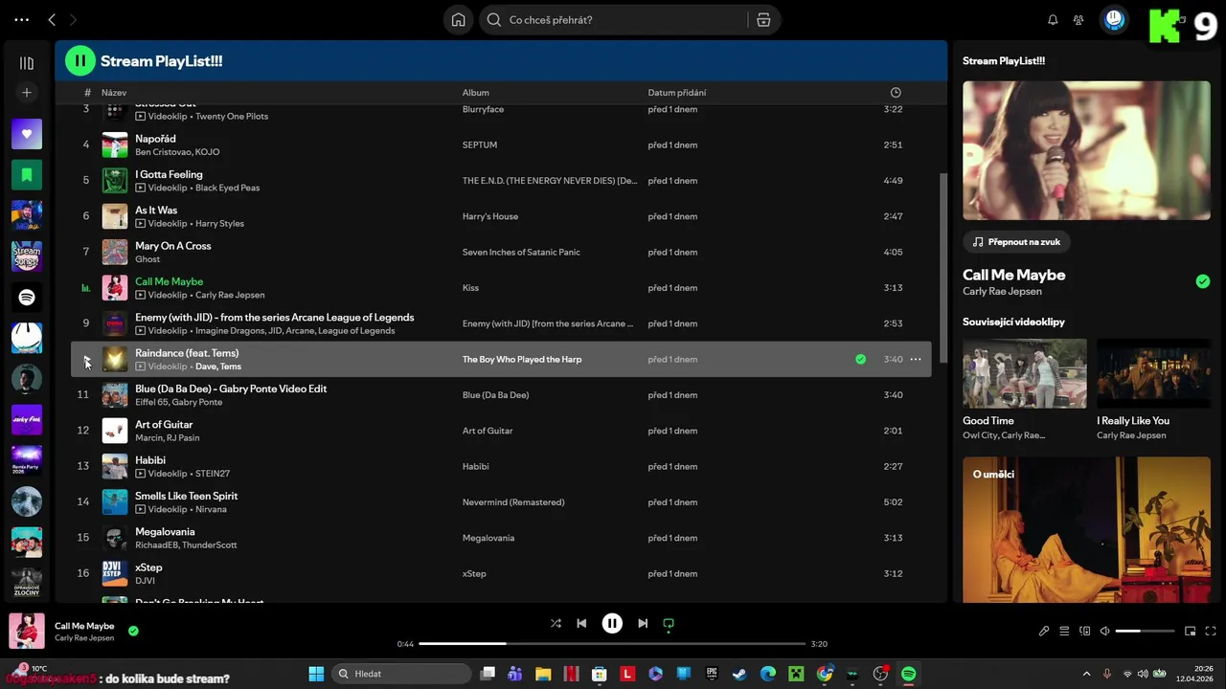Open more options for the Raindance row
The width and height of the screenshot is (1226, 689).
(916, 359)
